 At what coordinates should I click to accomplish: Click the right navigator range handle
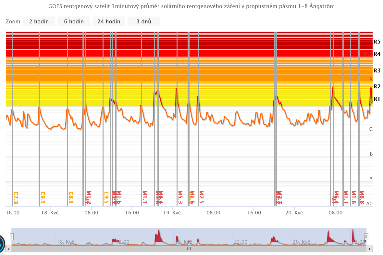tap(366, 236)
